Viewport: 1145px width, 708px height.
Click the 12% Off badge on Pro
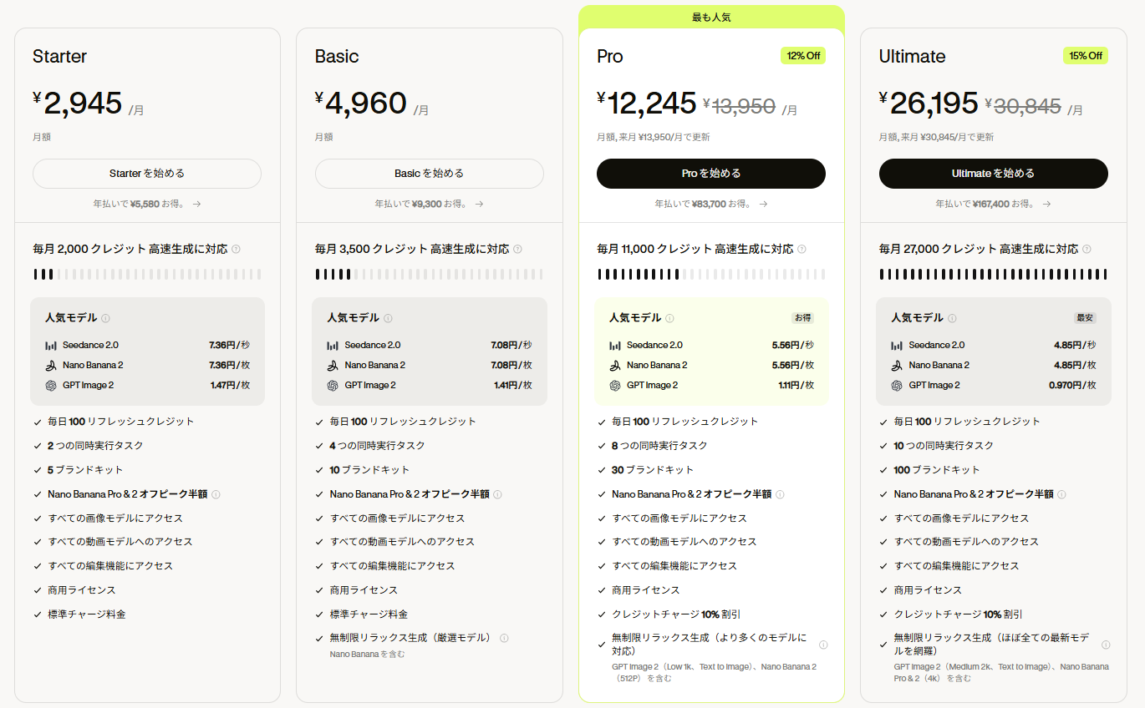(803, 56)
